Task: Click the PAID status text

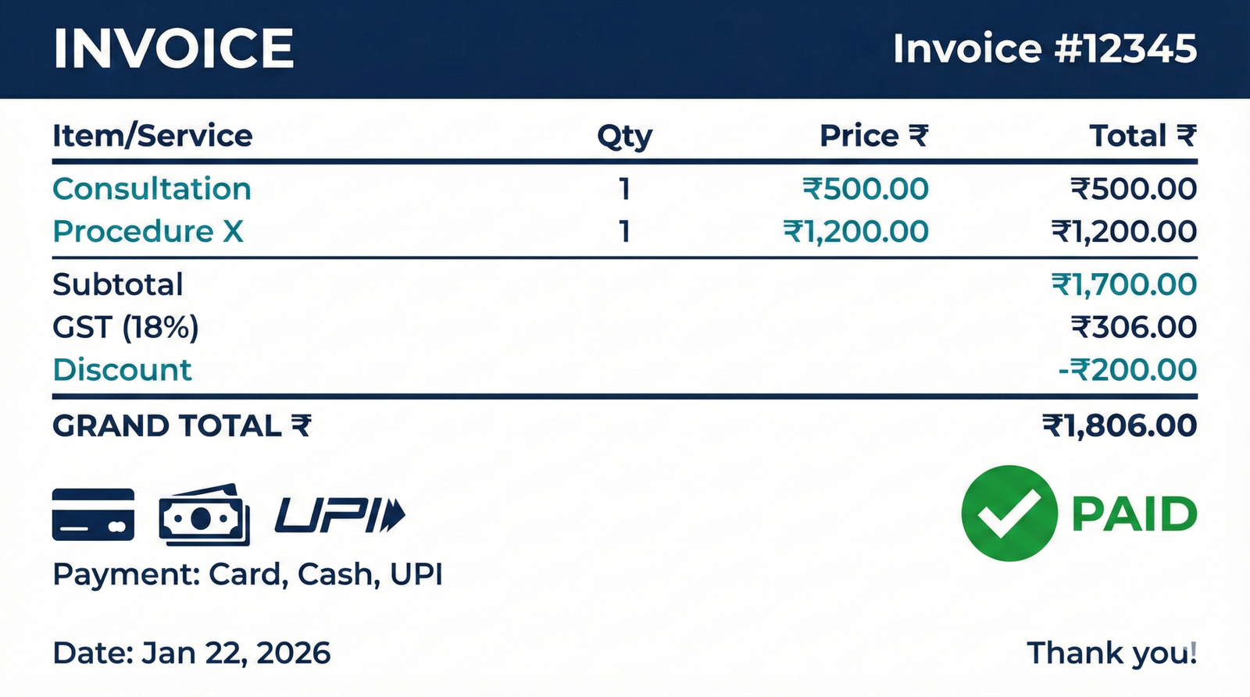Action: (x=1134, y=514)
